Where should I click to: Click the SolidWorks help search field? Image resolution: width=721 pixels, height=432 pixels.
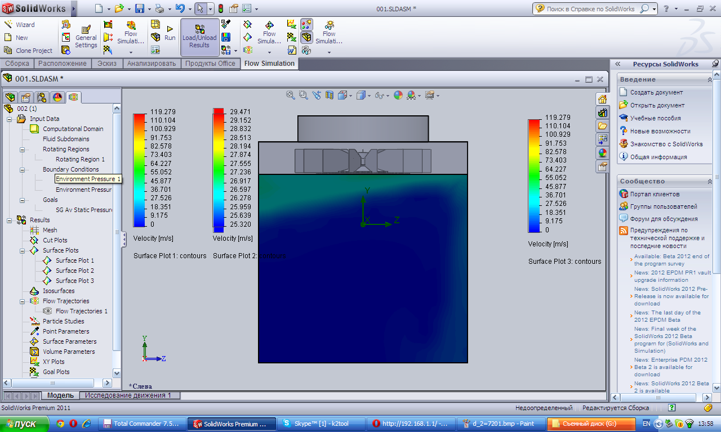590,9
